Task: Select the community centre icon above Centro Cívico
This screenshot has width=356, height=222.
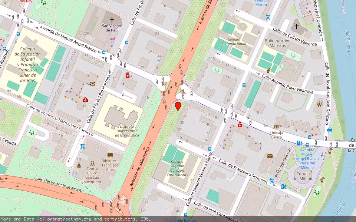Action: coord(92,163)
